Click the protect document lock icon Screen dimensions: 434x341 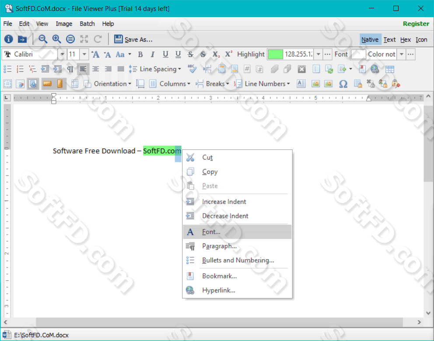358,84
